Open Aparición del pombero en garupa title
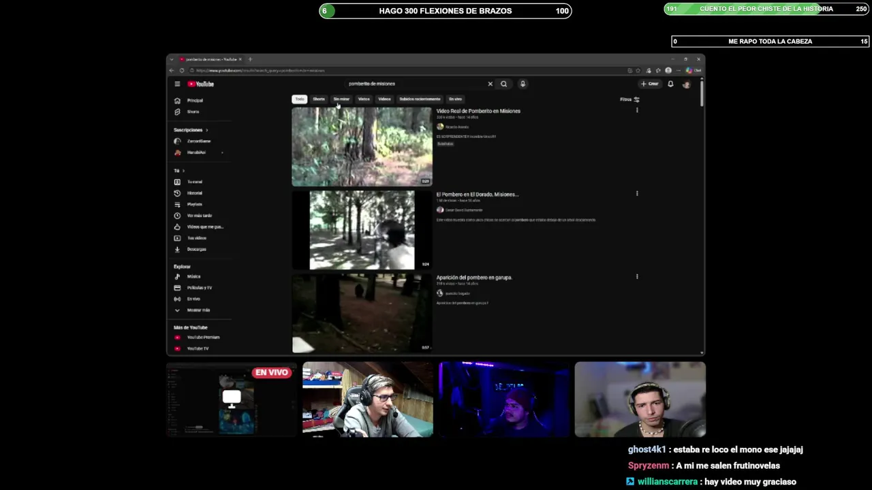Screen dimensions: 872x490 tap(474, 278)
